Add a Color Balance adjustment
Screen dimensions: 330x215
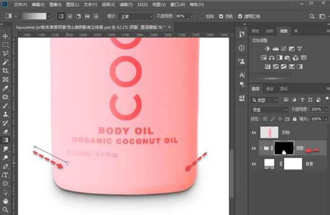tap(271, 57)
